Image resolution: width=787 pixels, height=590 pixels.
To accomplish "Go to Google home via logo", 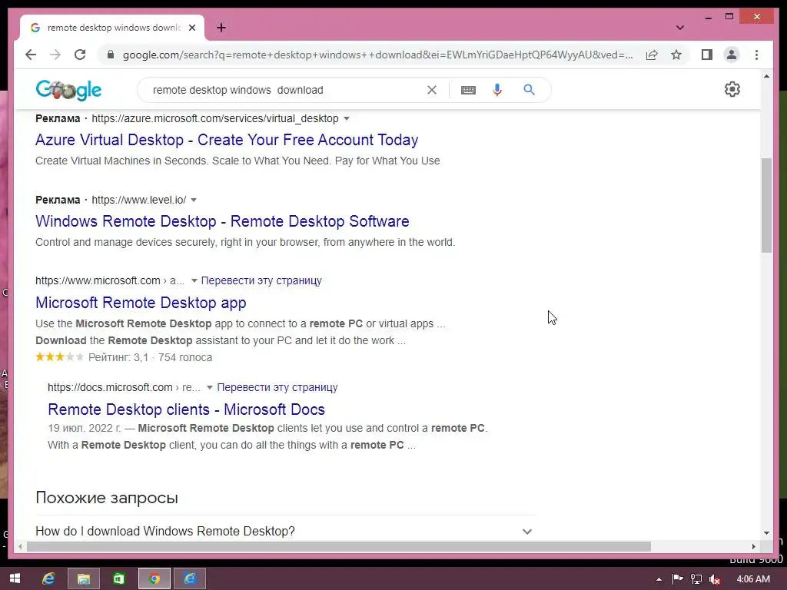I will coord(68,91).
